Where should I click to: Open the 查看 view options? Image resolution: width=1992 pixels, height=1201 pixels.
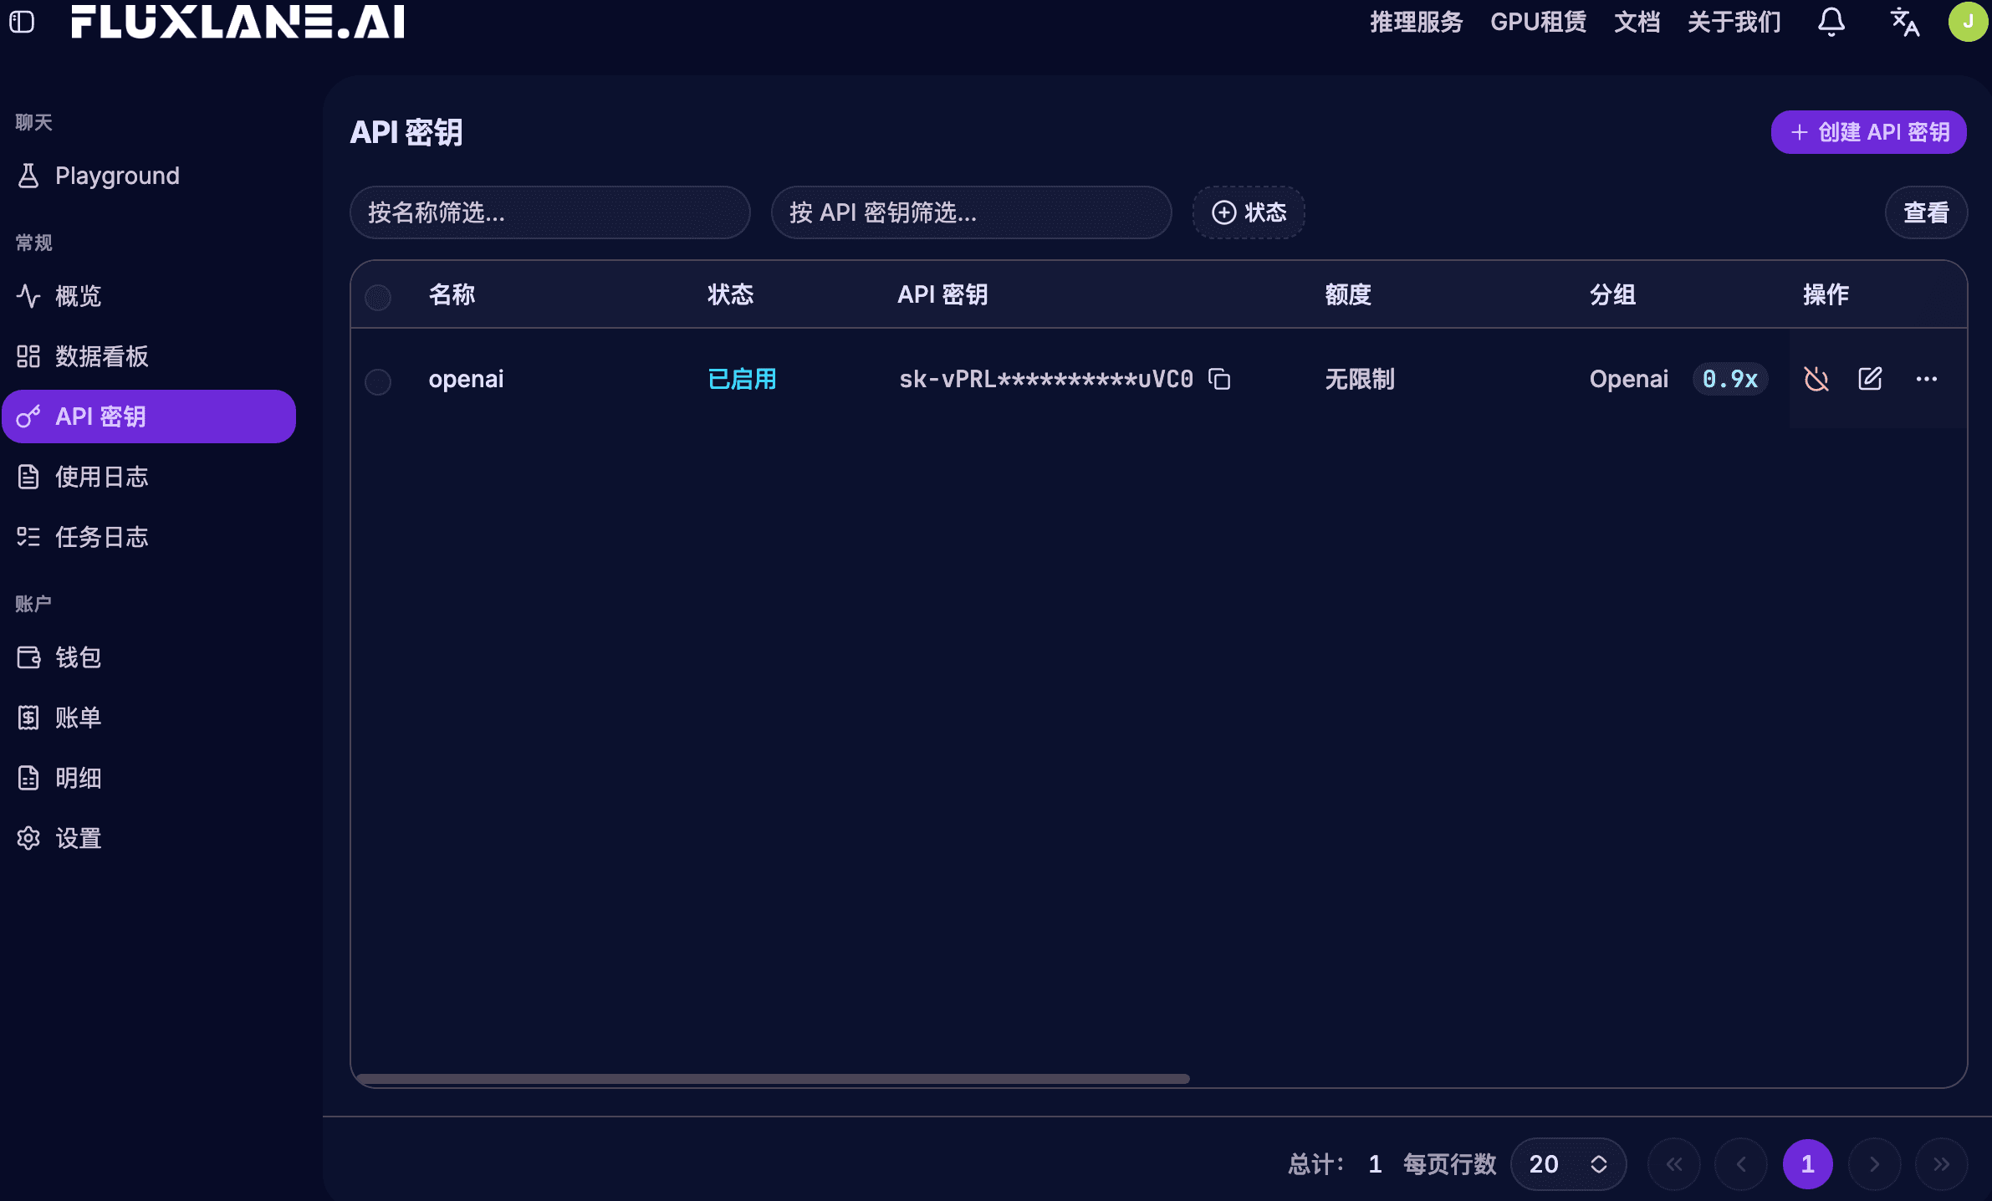point(1926,212)
